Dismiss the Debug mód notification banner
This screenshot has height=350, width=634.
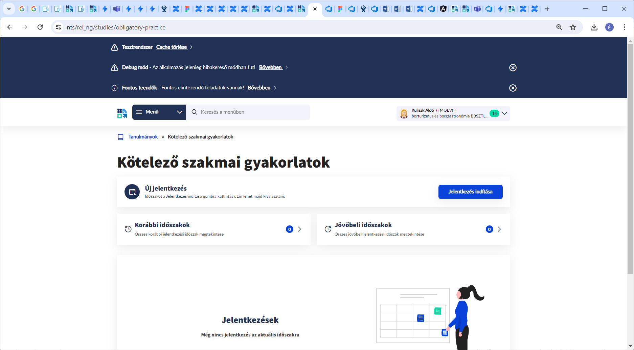click(x=513, y=68)
